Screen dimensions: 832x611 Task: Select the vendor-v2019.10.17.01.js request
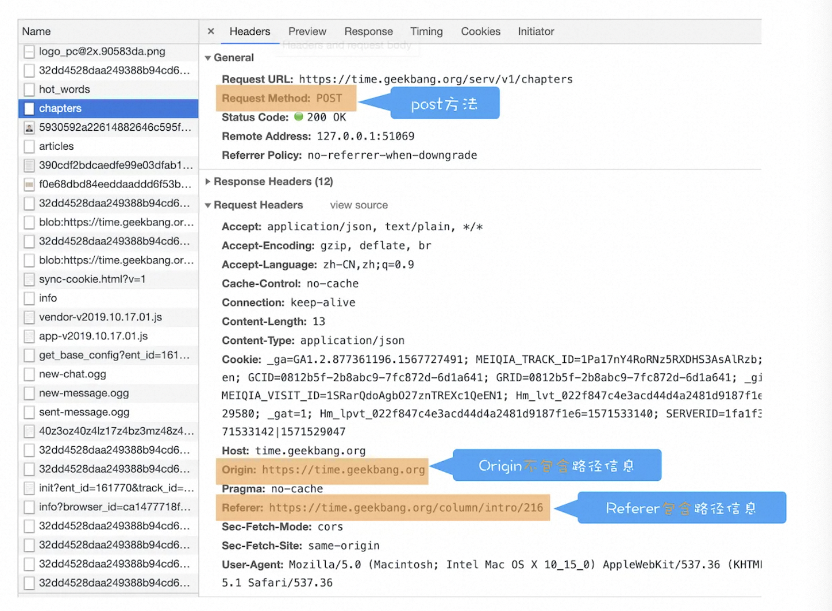[x=108, y=317]
